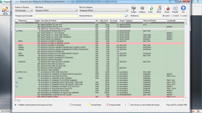
Task: Open the Ordenar a Pesquisa dropdown
Action: click(24, 11)
